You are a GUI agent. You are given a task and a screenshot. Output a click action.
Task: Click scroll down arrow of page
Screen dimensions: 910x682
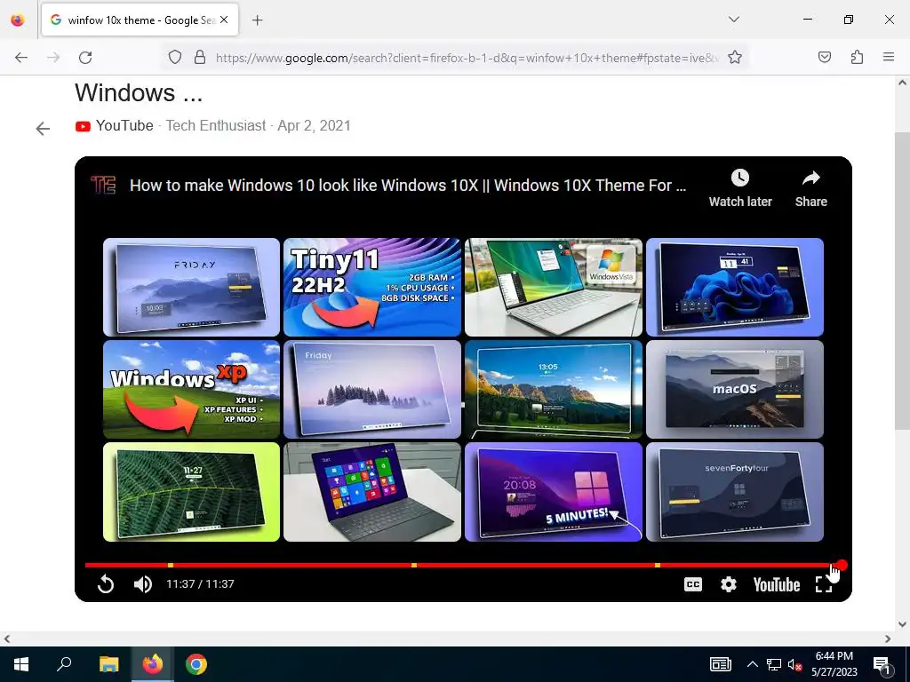(x=902, y=624)
